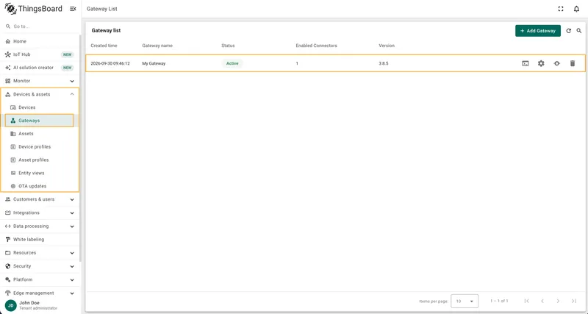Go to next page arrow
Viewport: 588px width, 314px height.
click(x=558, y=301)
